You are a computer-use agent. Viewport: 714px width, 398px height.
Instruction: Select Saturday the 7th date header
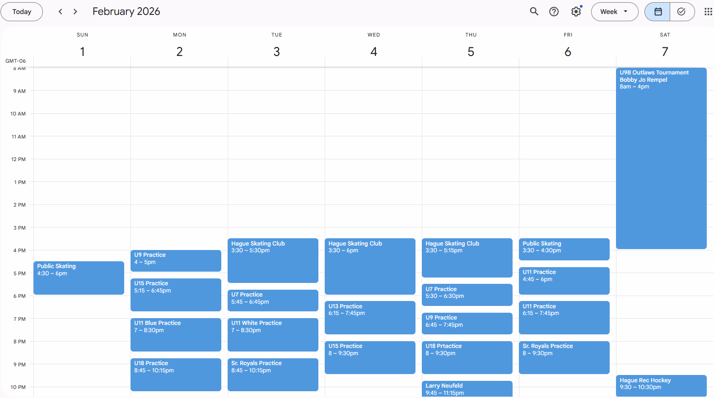click(665, 52)
